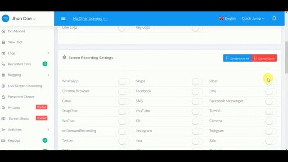Screen dimensions: 288x162
Task: Open Dashboard from sidebar
Action: (17, 31)
